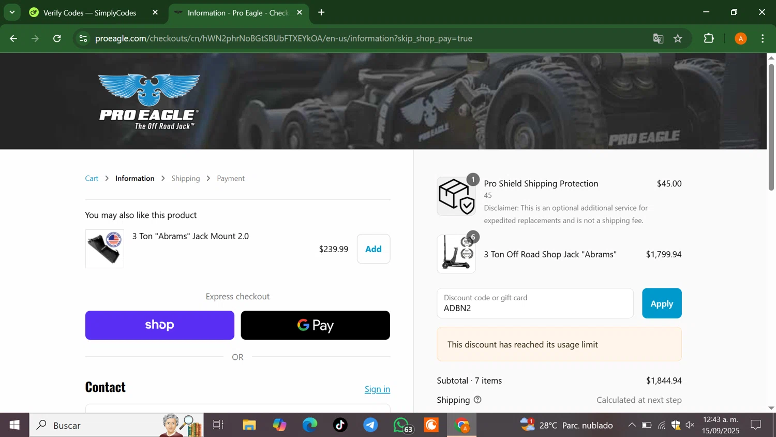Screen dimensions: 776x437
Task: Check out with Shop Pay
Action: [160, 325]
